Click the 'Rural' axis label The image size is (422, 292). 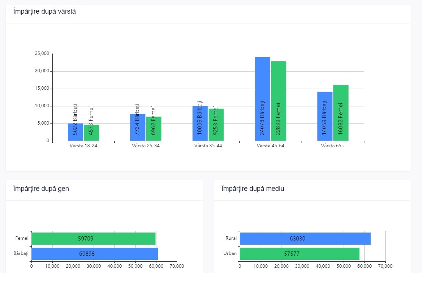(231, 238)
